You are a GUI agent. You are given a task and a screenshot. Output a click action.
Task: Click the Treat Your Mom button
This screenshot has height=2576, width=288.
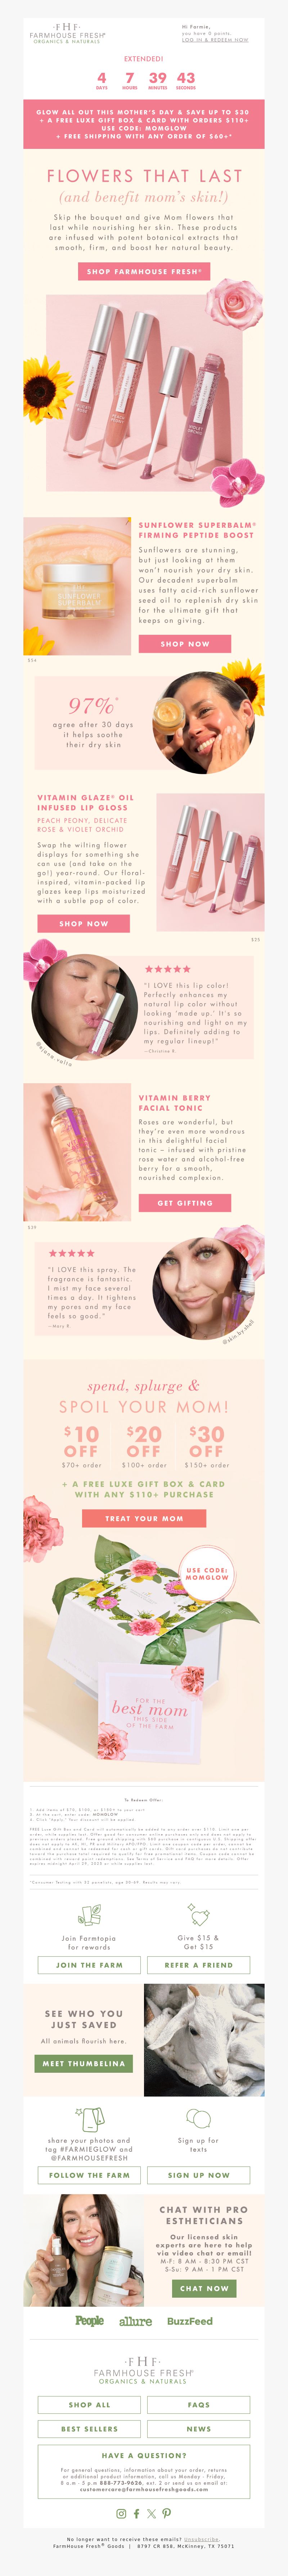click(x=144, y=1518)
